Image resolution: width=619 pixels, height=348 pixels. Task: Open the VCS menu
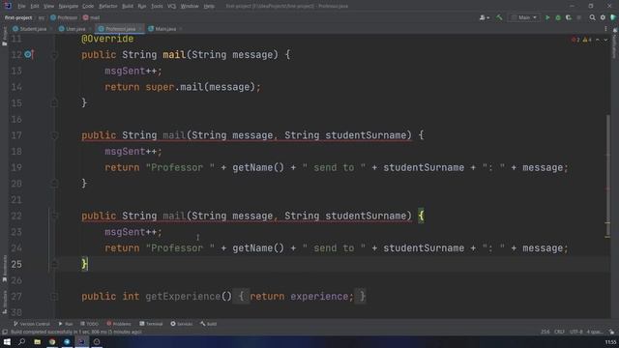172,6
